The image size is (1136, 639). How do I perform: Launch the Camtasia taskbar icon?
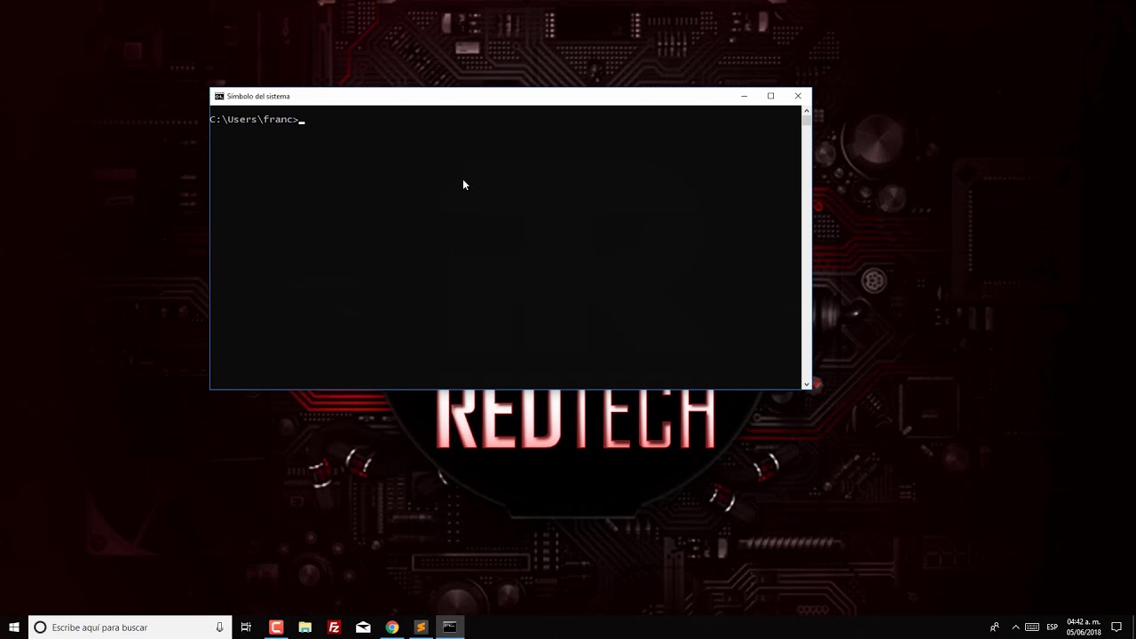(276, 627)
